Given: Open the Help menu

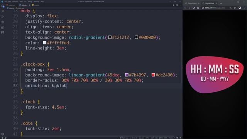Looking at the screenshot, I should (42, 2).
